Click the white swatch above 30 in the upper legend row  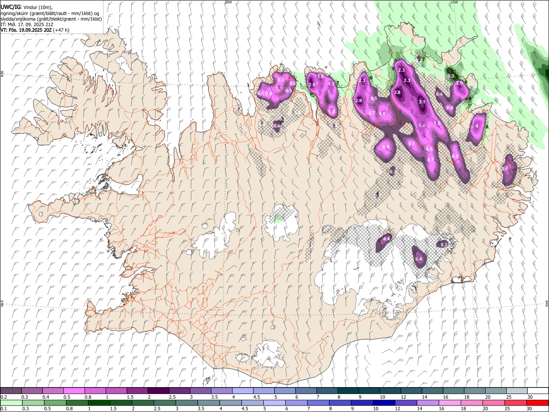coord(538,391)
